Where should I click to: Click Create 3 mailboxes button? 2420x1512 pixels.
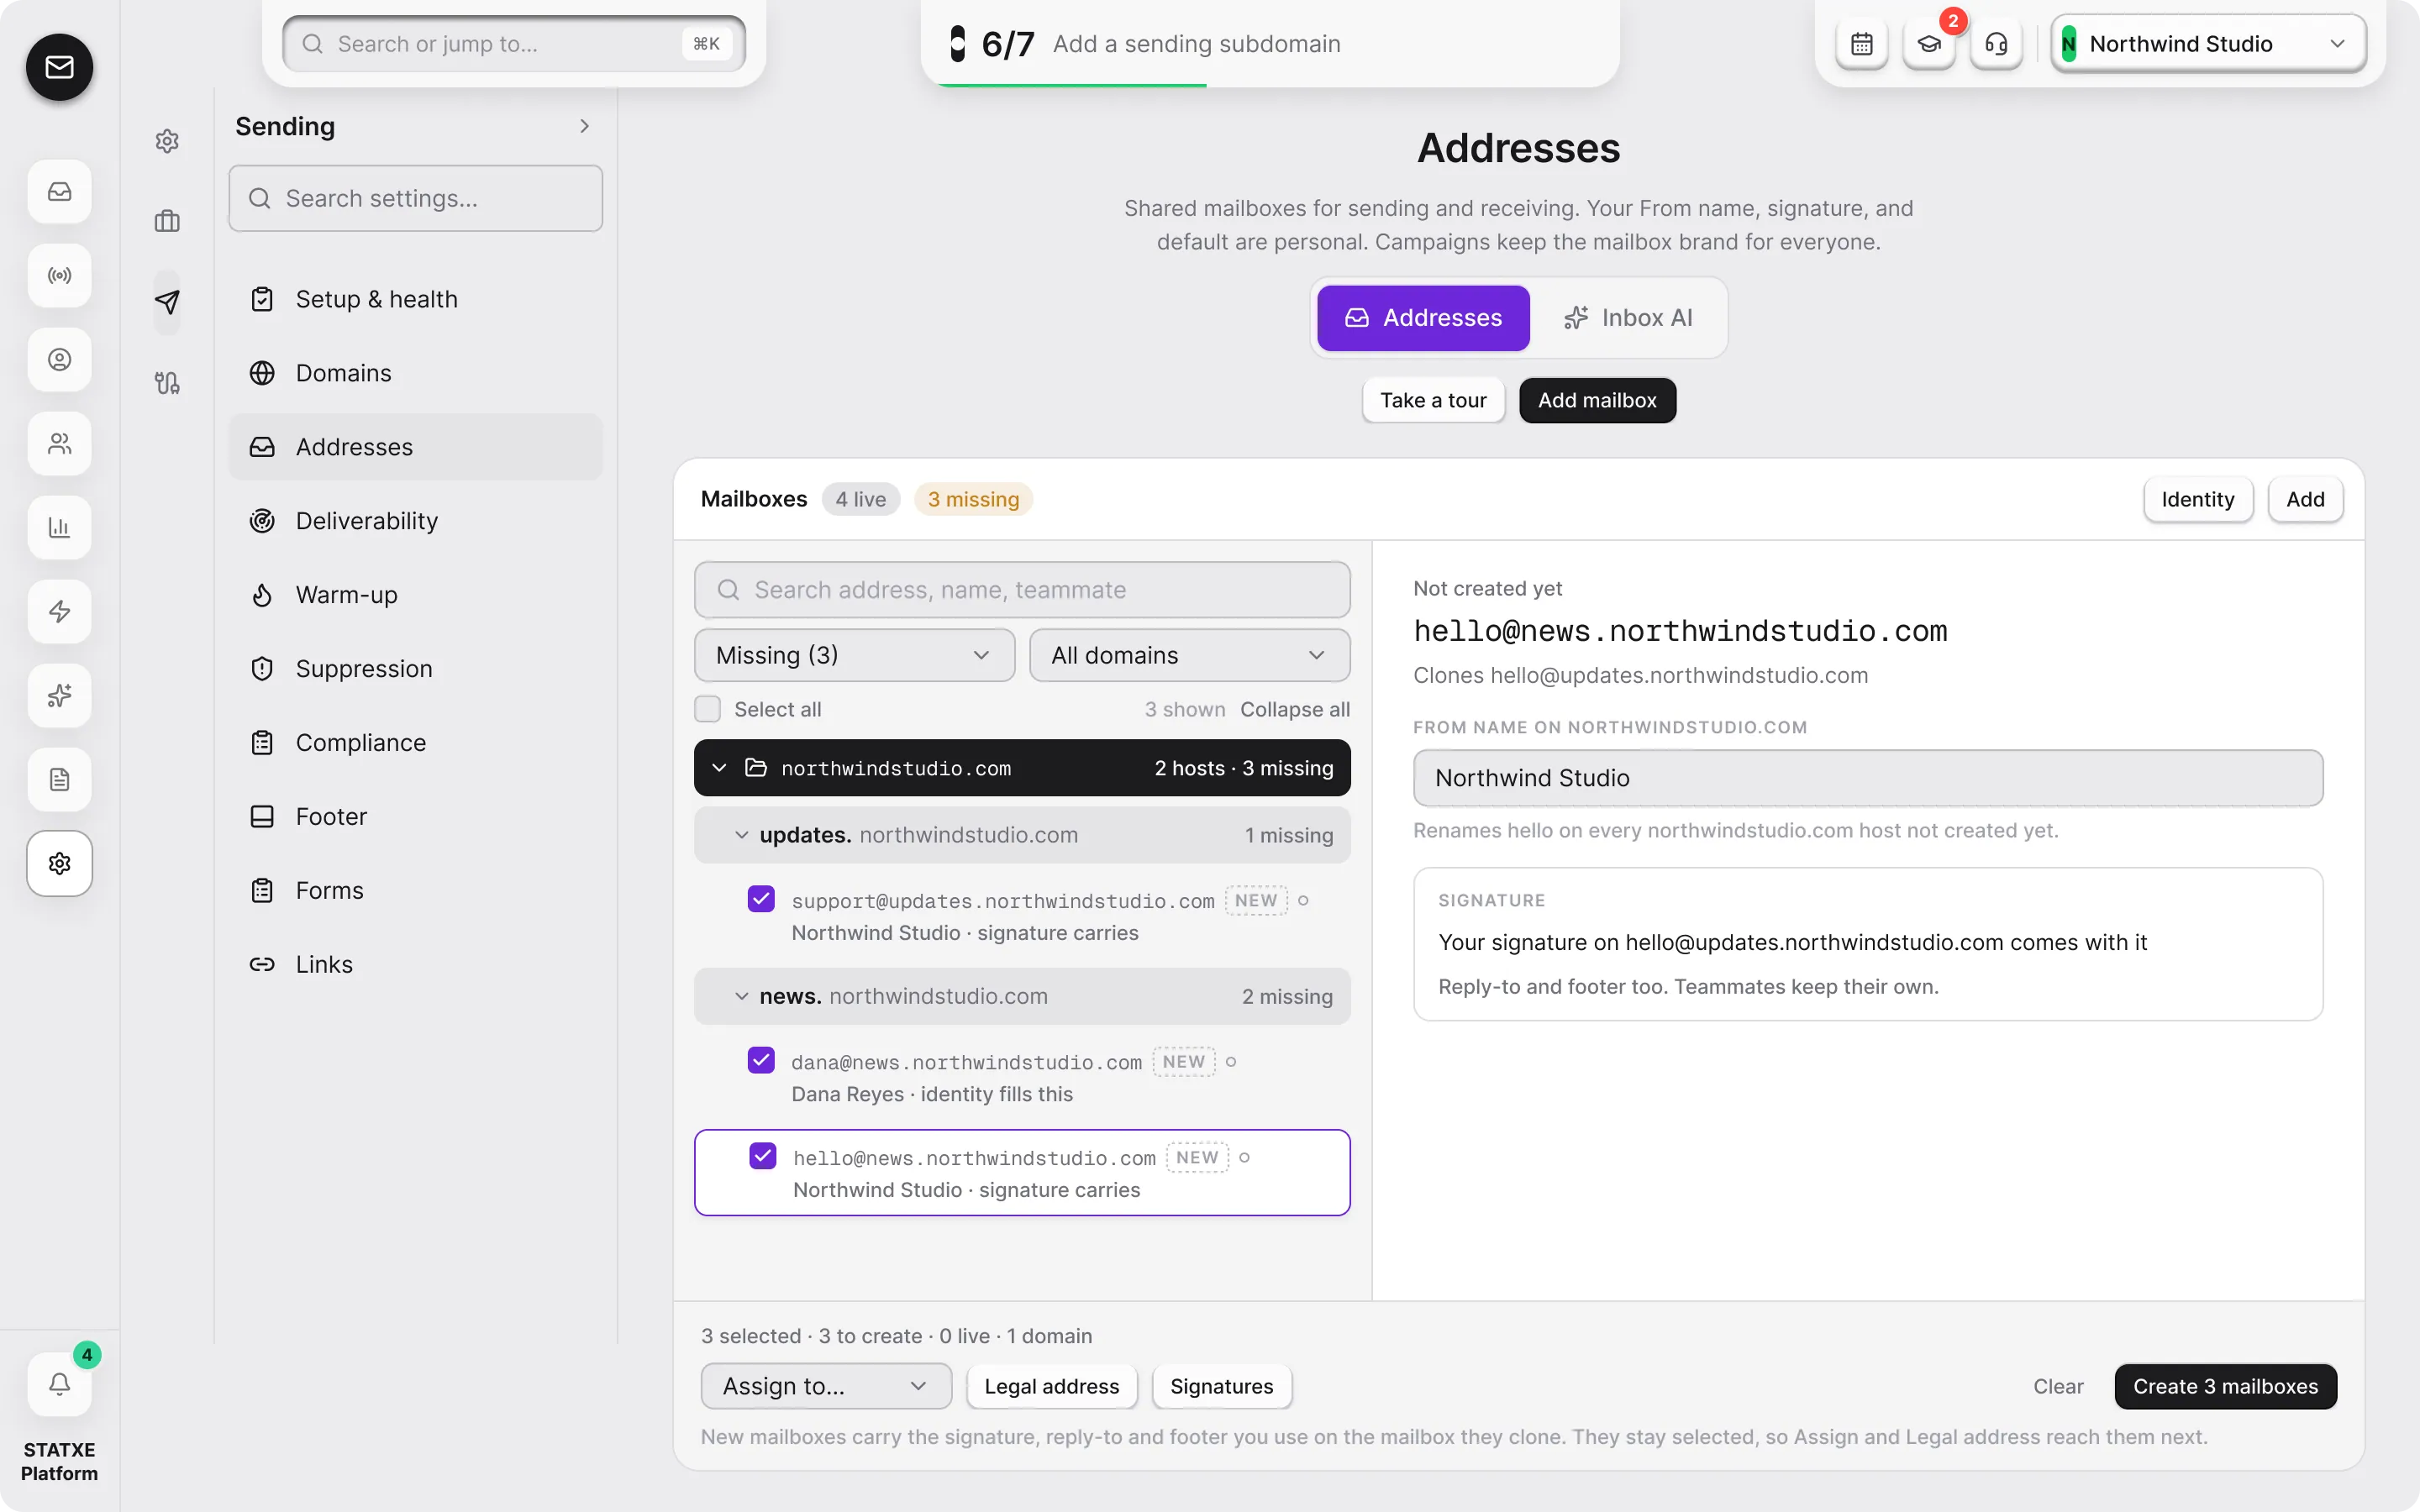pos(2225,1386)
